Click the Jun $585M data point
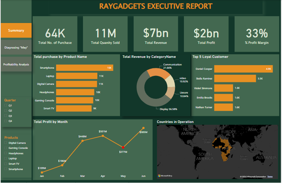This screenshot has width=282, height=183. tap(143, 128)
